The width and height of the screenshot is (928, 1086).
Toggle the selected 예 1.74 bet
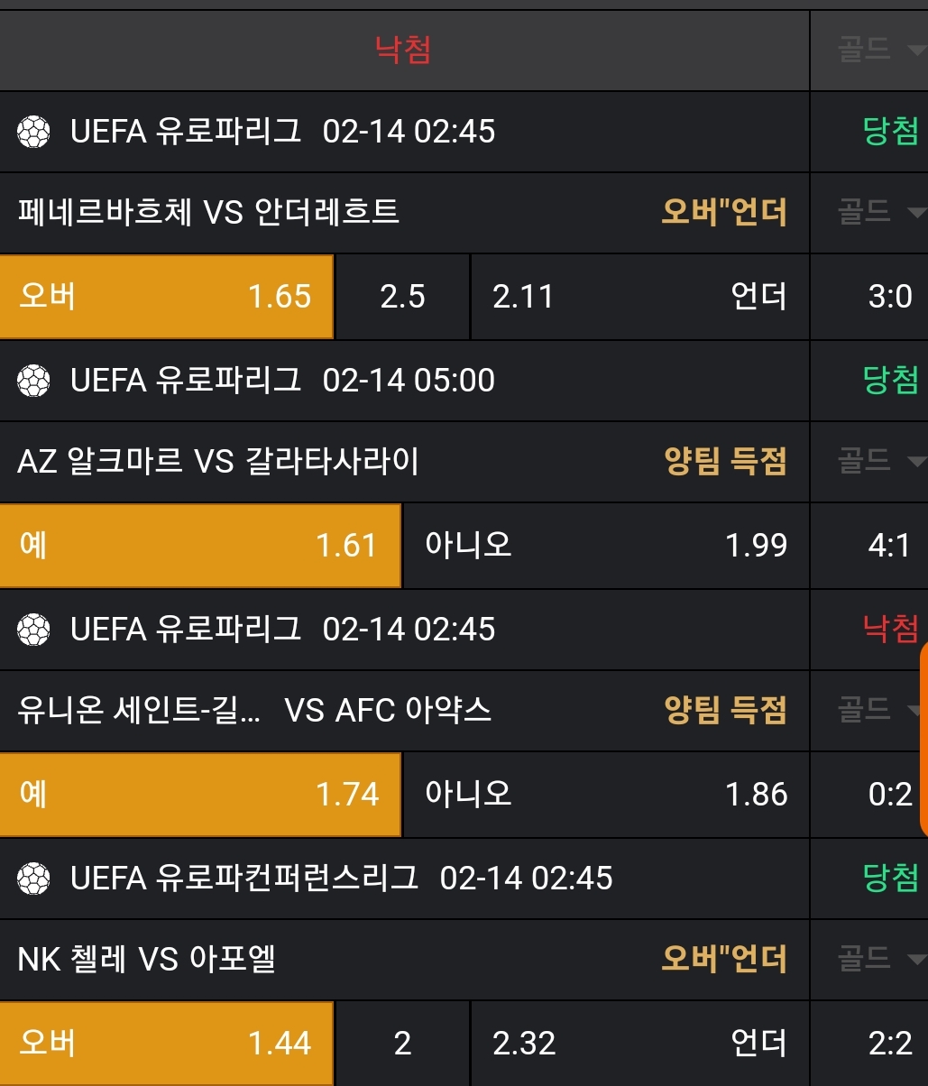[199, 795]
